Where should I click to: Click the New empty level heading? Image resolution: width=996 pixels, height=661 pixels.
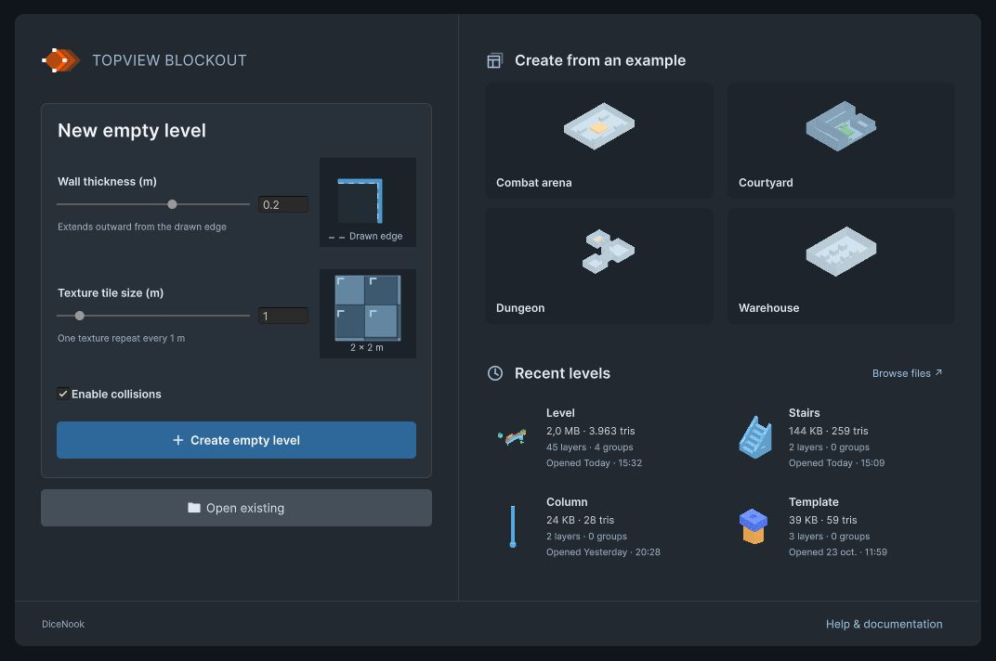pyautogui.click(x=132, y=130)
